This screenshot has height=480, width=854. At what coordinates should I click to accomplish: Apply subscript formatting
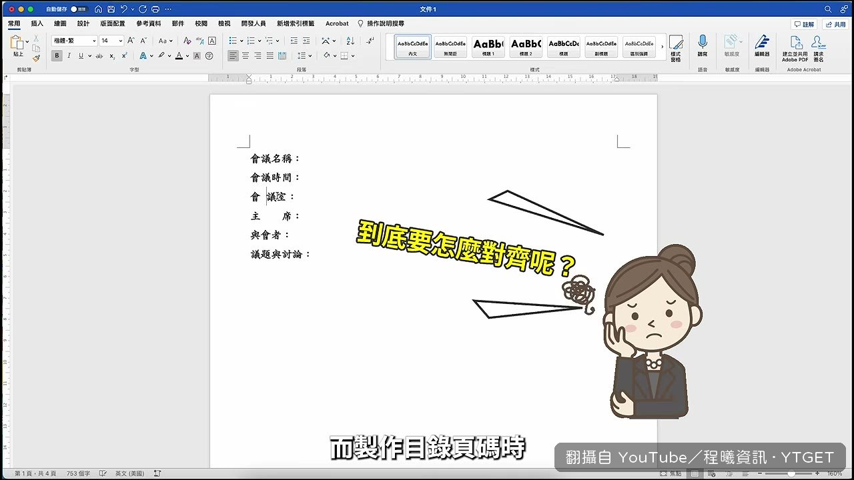112,56
